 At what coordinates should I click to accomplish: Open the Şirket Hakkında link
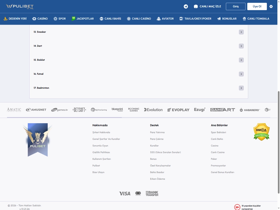[x=101, y=132]
